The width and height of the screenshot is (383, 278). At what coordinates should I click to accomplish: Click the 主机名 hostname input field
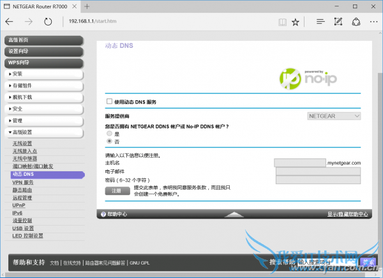(x=300, y=163)
